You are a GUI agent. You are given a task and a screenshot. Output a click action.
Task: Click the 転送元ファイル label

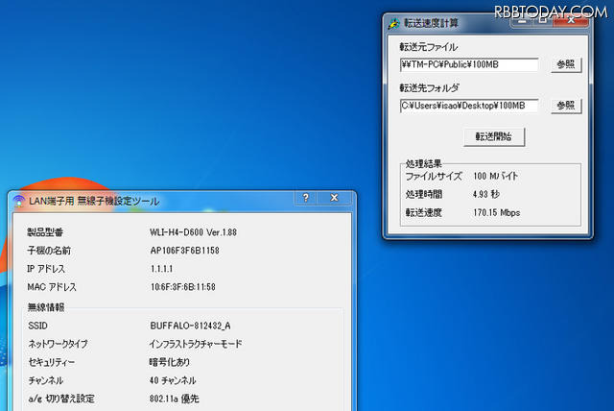click(429, 47)
